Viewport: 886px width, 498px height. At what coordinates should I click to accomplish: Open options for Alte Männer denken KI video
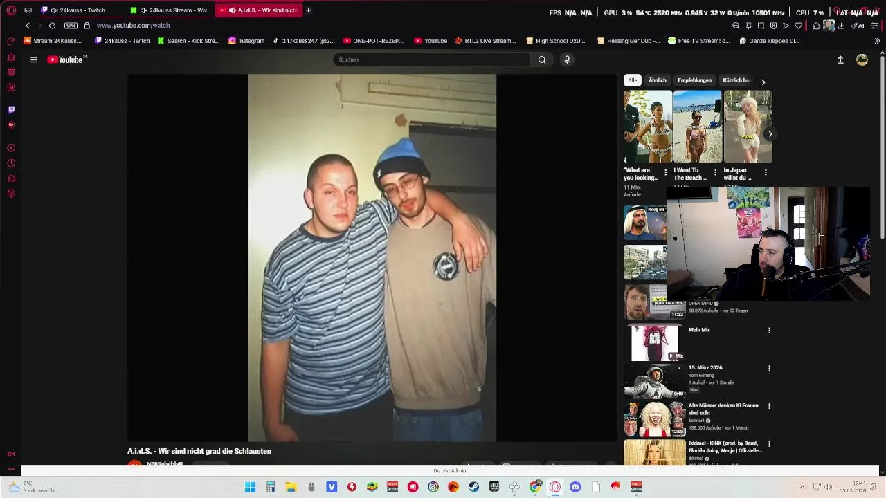click(x=769, y=407)
